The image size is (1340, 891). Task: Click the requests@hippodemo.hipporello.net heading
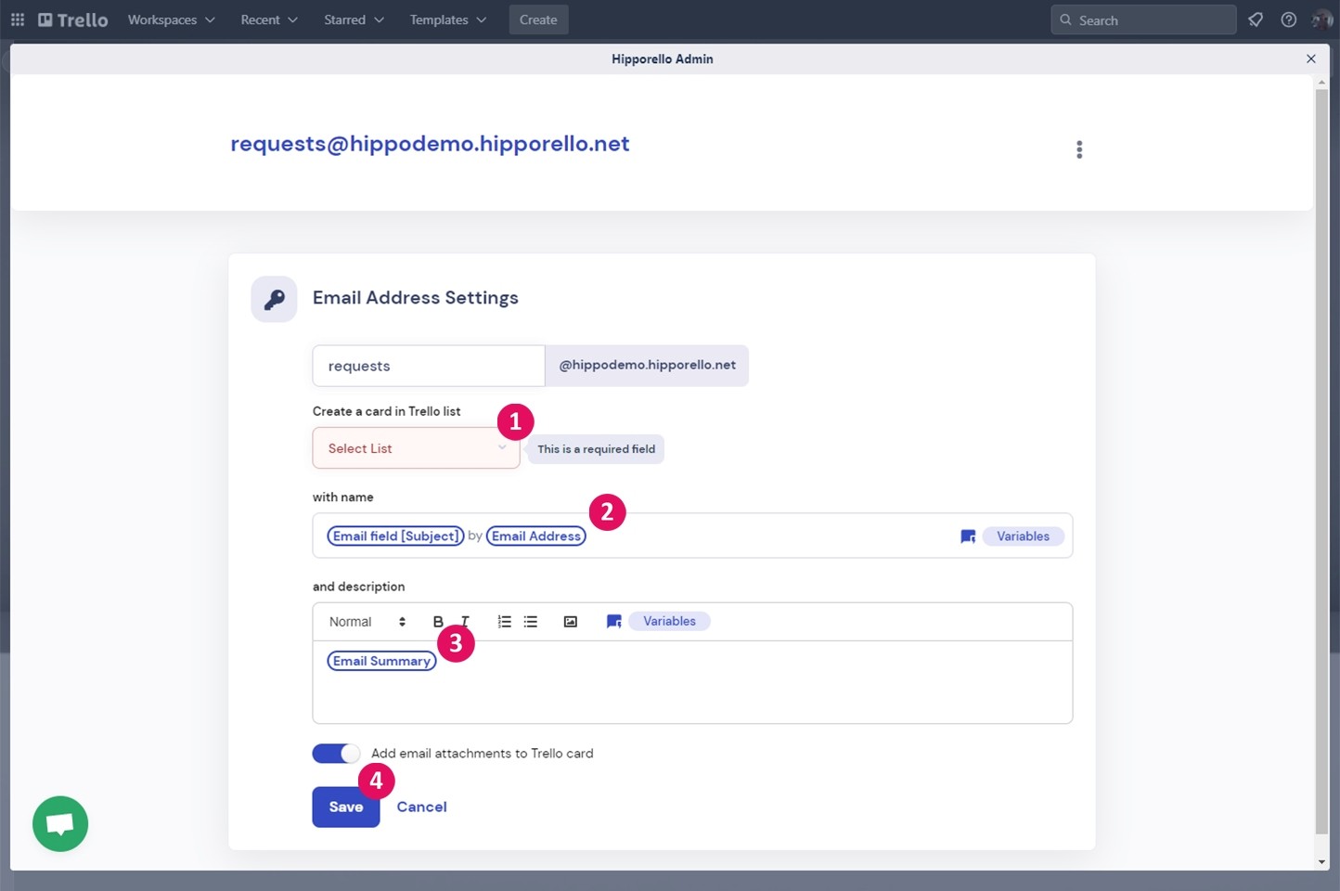click(430, 144)
